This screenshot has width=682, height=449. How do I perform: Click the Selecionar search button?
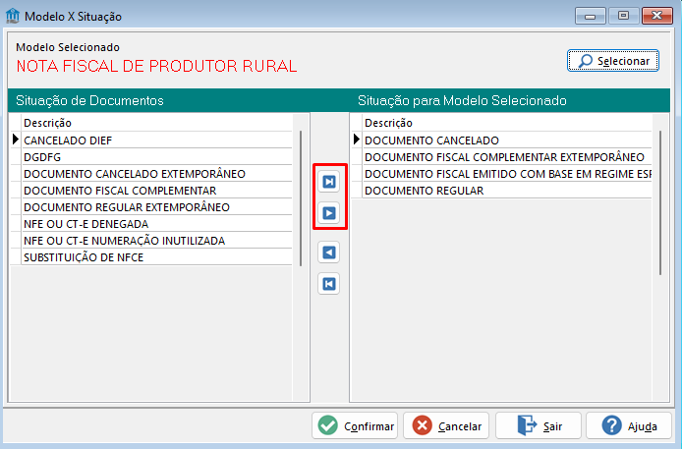pyautogui.click(x=613, y=60)
